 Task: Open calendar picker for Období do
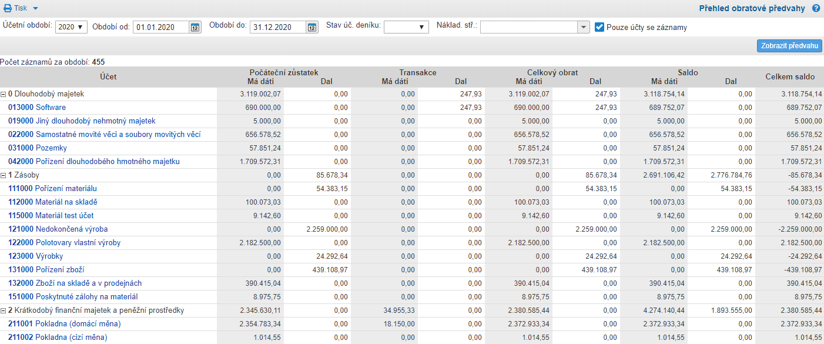(312, 27)
